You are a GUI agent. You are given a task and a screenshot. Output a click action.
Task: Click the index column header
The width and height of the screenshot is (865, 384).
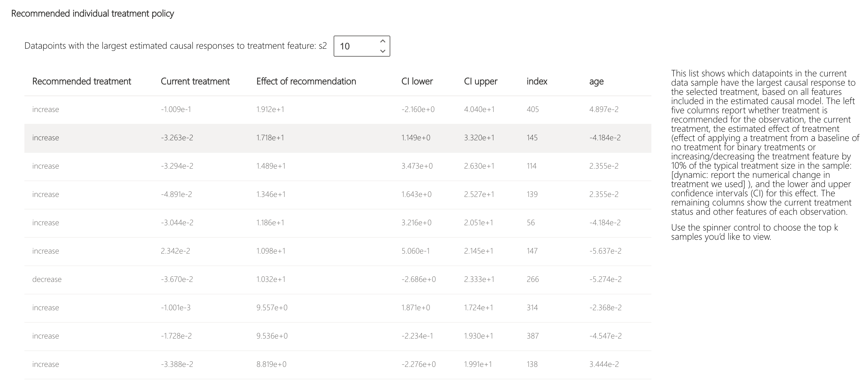click(537, 81)
